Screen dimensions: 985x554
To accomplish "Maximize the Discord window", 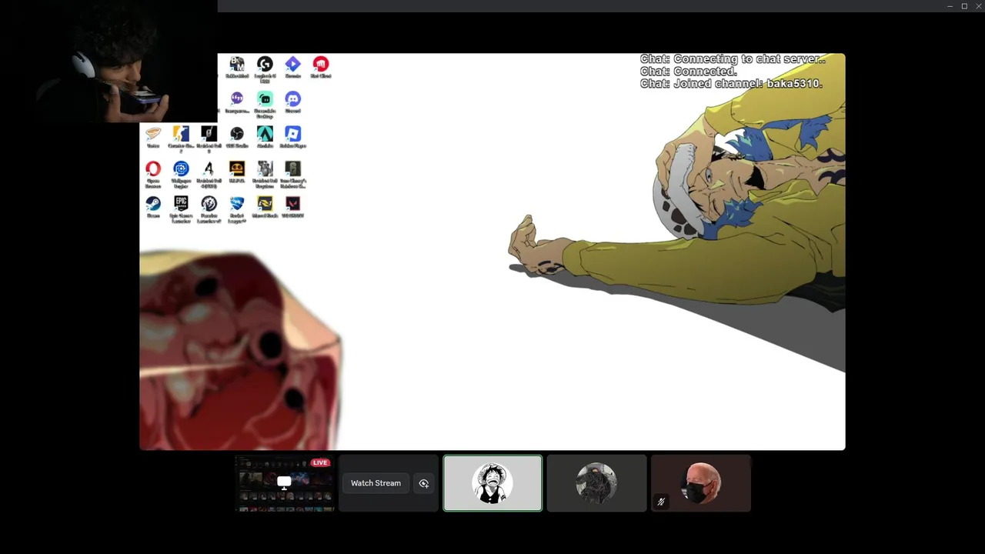I will [964, 6].
